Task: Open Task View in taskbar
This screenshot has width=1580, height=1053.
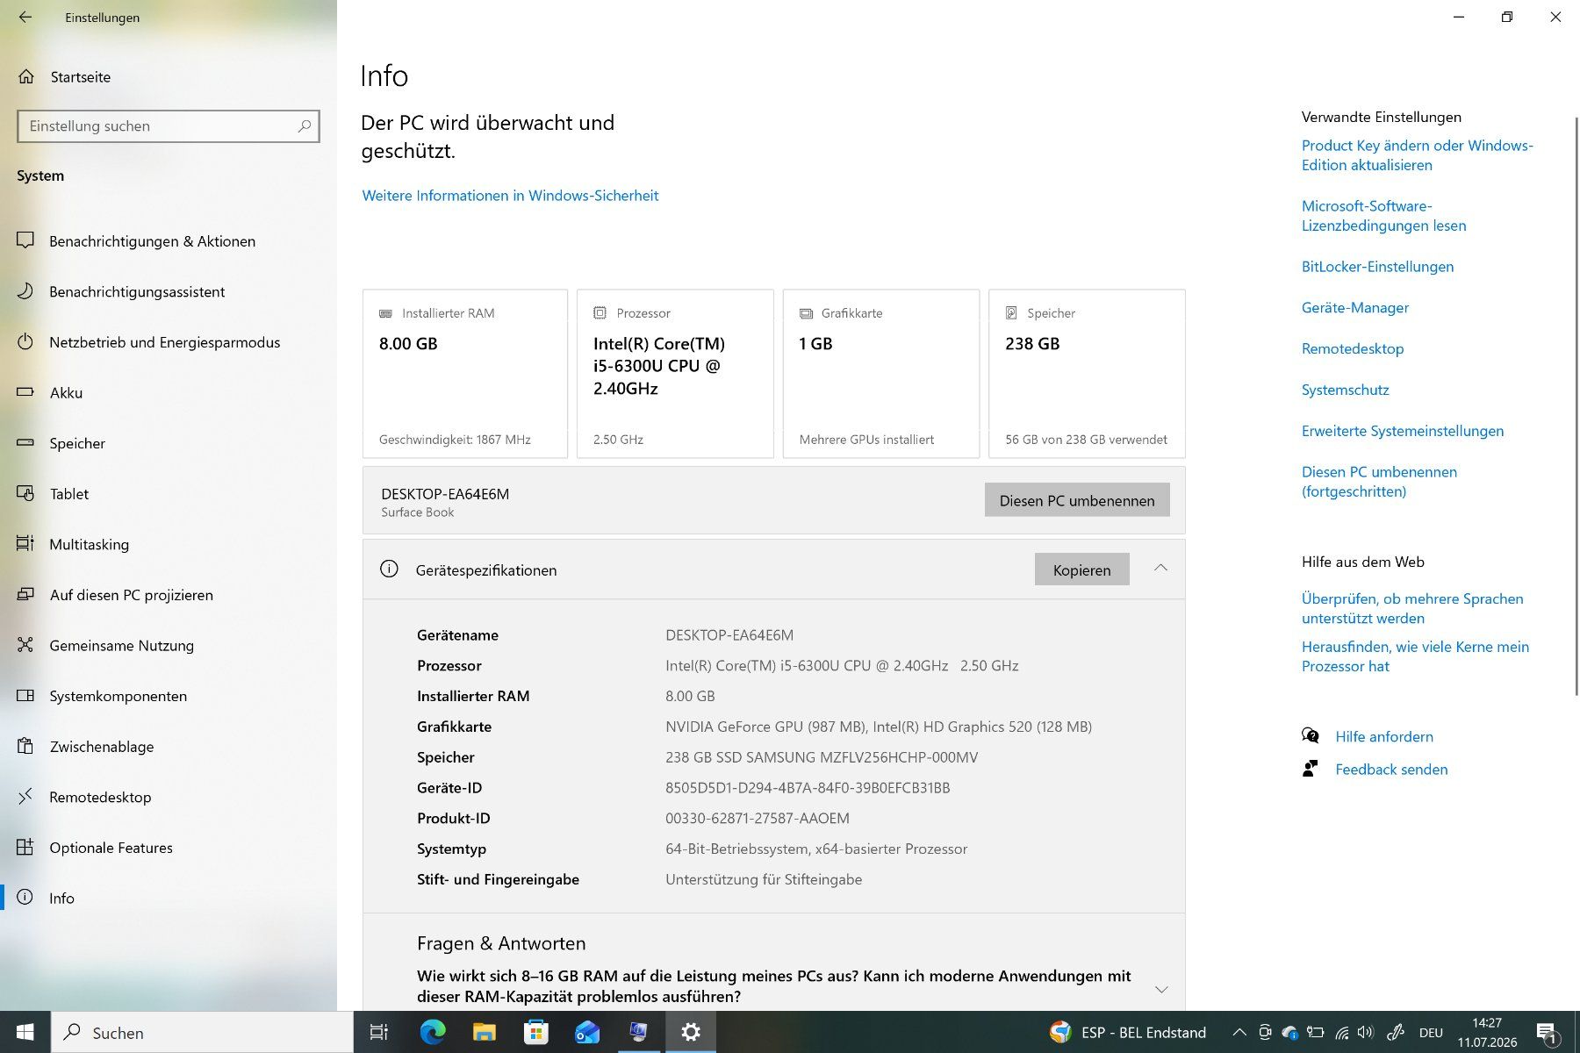Action: pos(378,1032)
